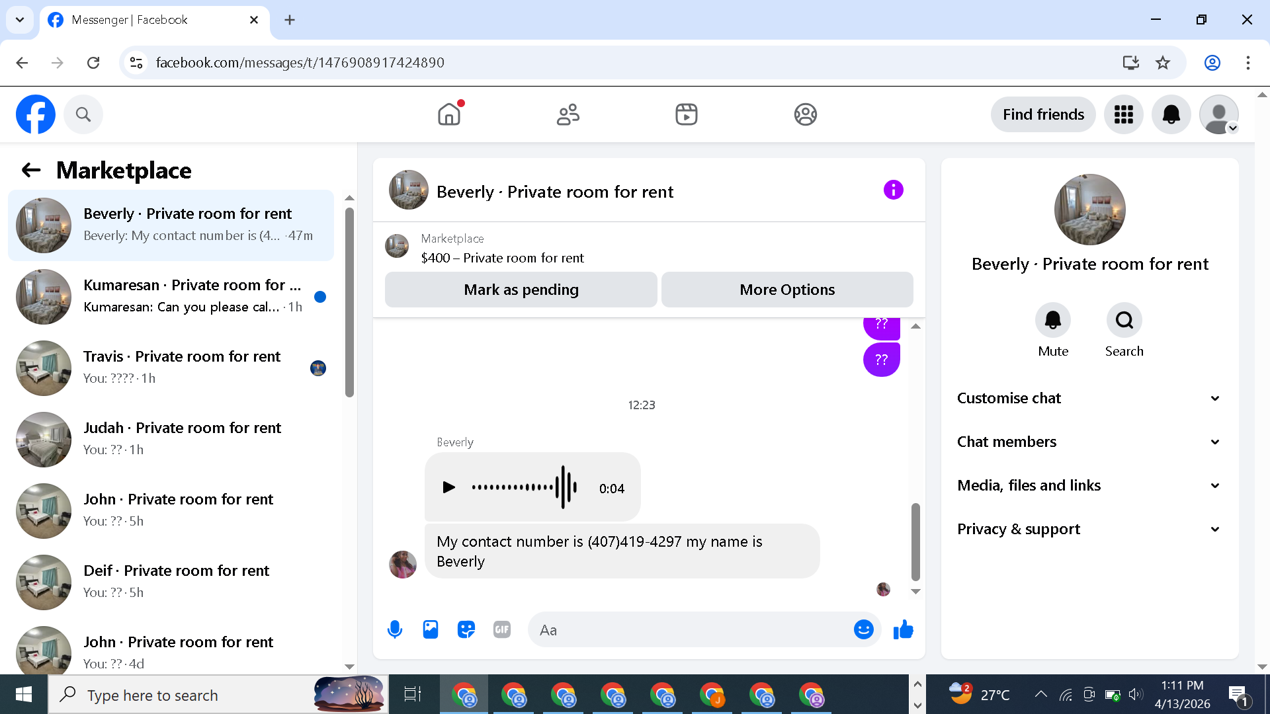
Task: Mute this Beverly conversation
Action: click(1052, 321)
